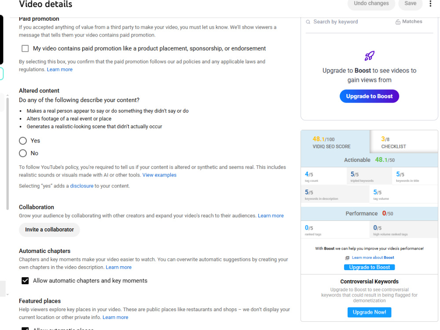Click the 5/5 keywords in description score
This screenshot has width=440, height=330.
tap(335, 194)
